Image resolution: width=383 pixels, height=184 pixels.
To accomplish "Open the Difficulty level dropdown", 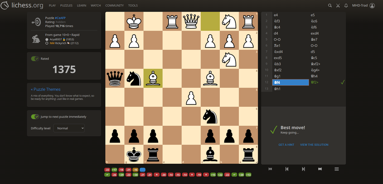I will (x=69, y=128).
